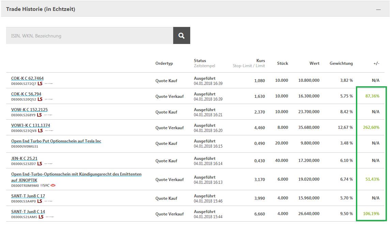Click the +/- column header
The height and width of the screenshot is (225, 390).
coord(376,63)
